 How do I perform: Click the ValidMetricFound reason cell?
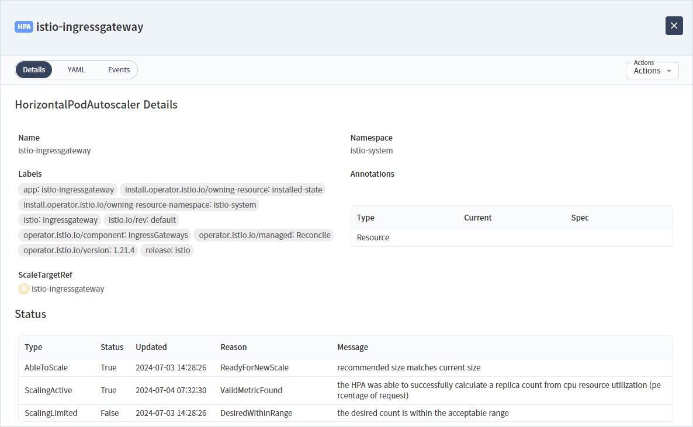click(251, 390)
